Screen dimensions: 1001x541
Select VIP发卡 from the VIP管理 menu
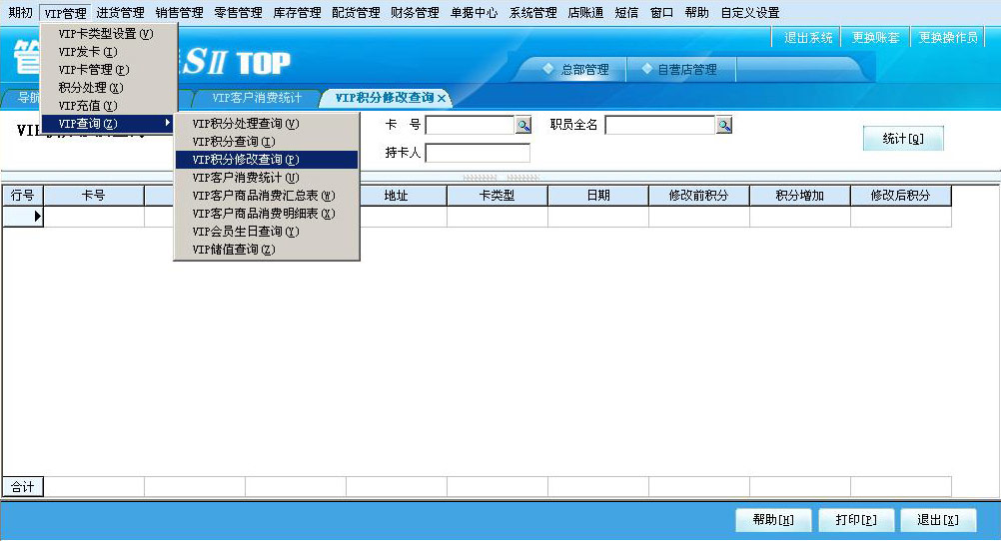pos(88,52)
